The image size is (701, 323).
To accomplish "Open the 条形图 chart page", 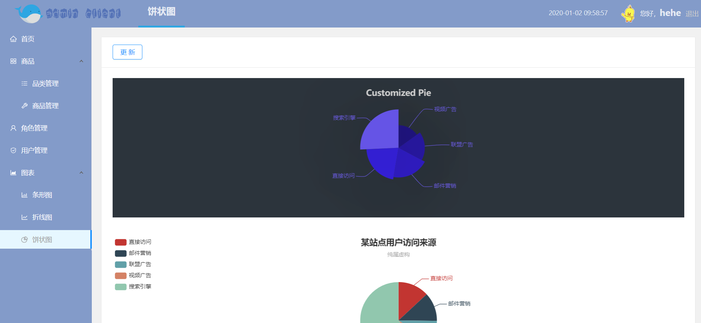I will click(46, 195).
